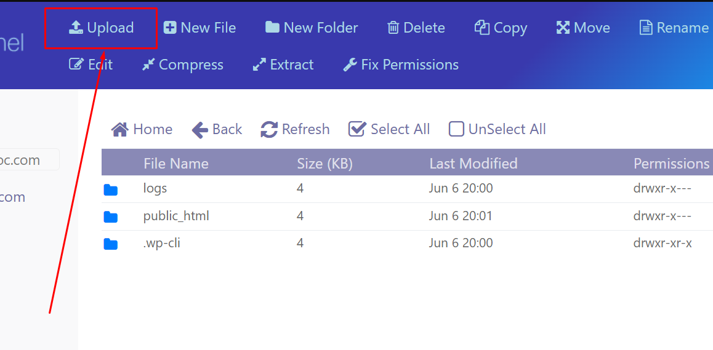
Task: Refresh the file listing
Action: click(x=295, y=129)
